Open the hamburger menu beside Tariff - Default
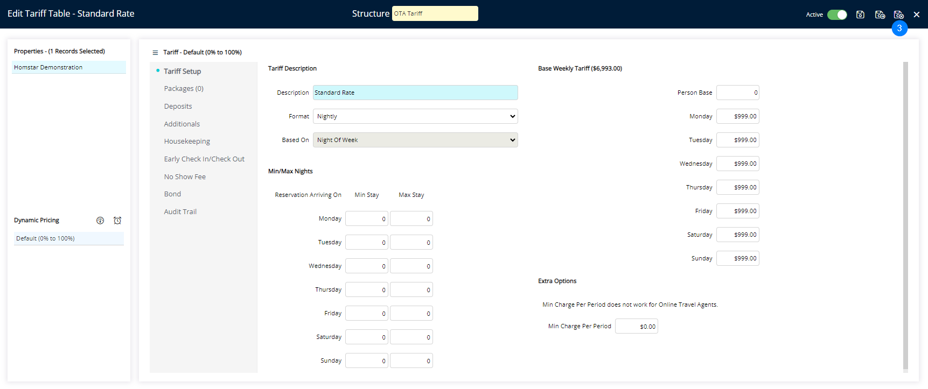This screenshot has height=389, width=928. pyautogui.click(x=155, y=53)
